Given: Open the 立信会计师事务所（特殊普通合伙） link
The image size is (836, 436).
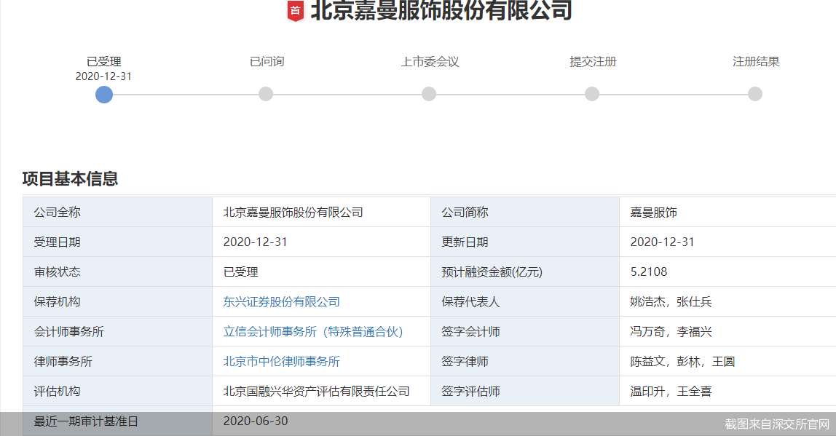Looking at the screenshot, I should coord(313,331).
